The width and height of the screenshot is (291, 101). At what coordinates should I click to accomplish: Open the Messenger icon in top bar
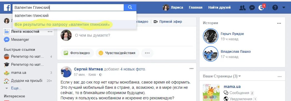[x=252, y=7]
